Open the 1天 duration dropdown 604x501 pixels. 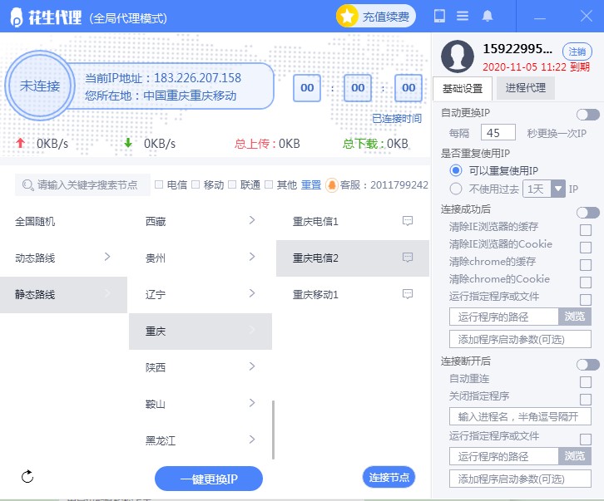coord(558,189)
